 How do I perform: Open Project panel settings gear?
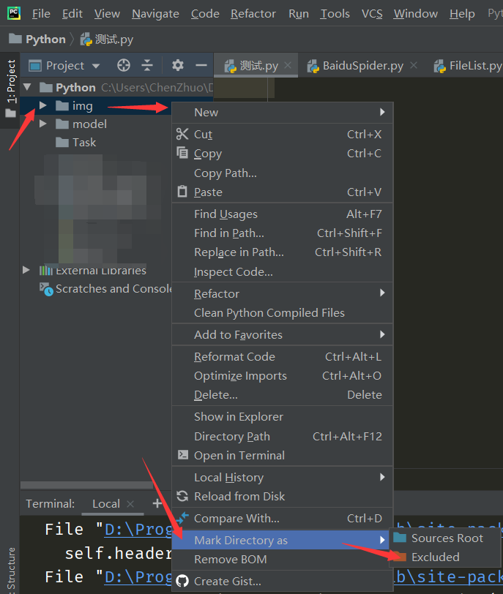point(178,65)
